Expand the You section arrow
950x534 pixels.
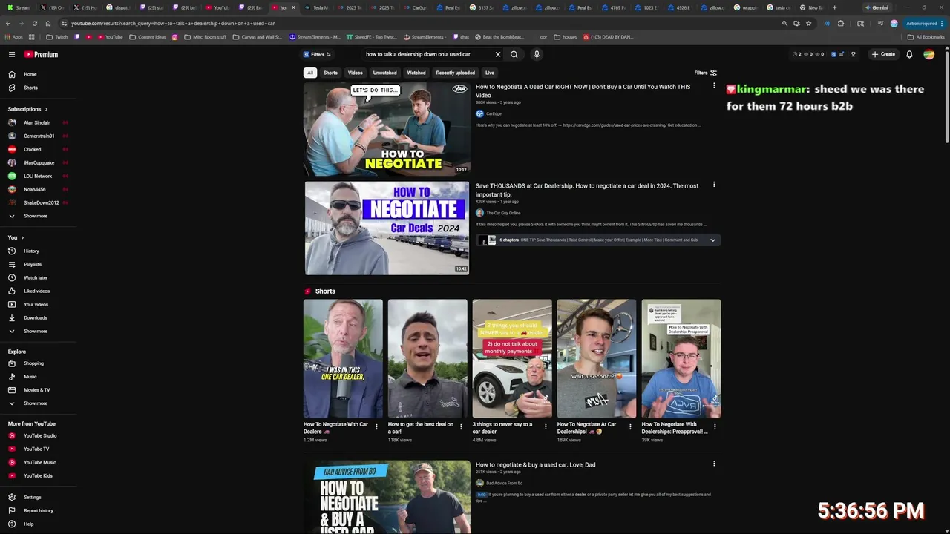tap(22, 237)
